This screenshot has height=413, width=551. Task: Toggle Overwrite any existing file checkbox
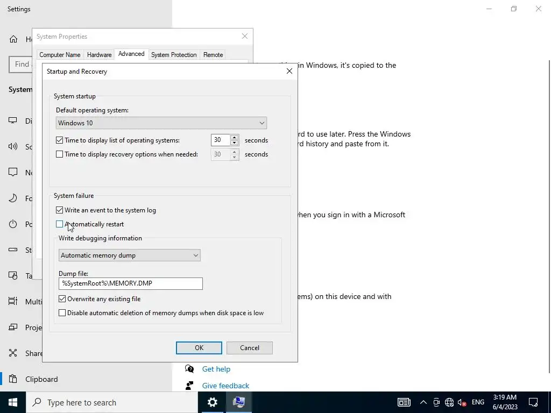62,299
